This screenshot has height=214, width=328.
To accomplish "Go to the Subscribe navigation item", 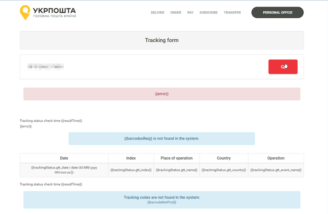I will (x=209, y=13).
